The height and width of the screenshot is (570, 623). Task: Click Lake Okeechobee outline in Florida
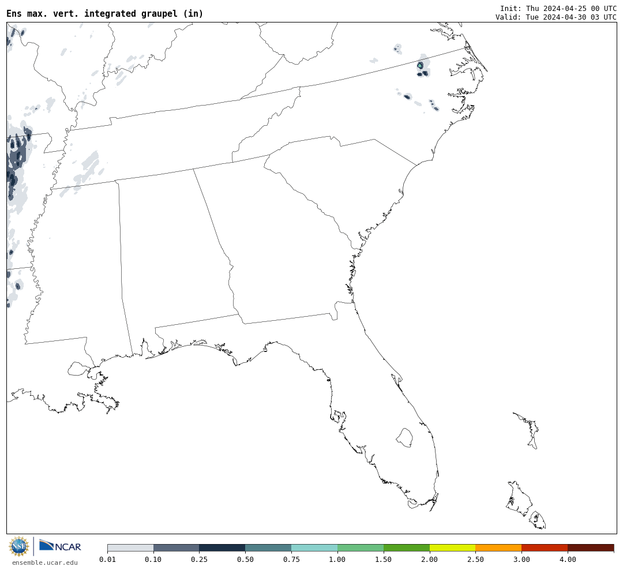[404, 438]
